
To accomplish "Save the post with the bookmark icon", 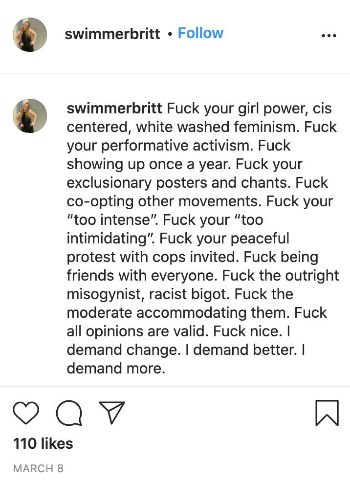I will (x=327, y=413).
